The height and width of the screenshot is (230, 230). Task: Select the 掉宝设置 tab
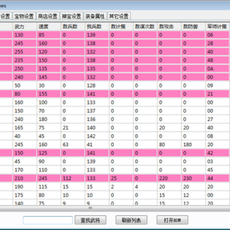pyautogui.click(x=72, y=16)
